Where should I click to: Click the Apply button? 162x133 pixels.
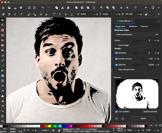pyautogui.click(x=143, y=118)
